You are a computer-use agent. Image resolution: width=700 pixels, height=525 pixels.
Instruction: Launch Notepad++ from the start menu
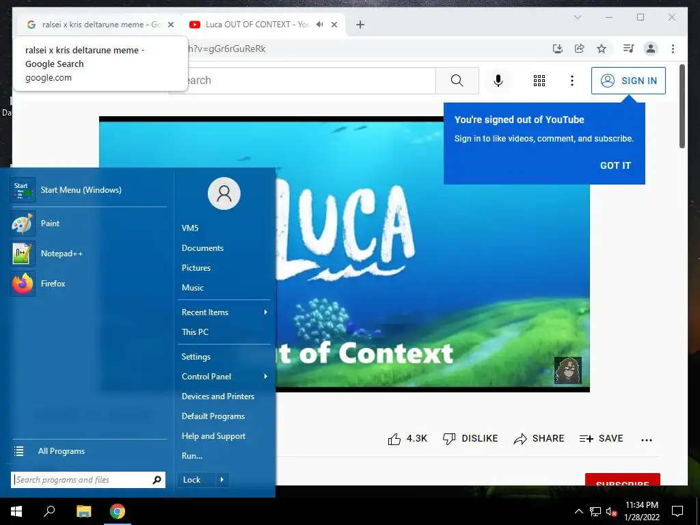pos(88,253)
